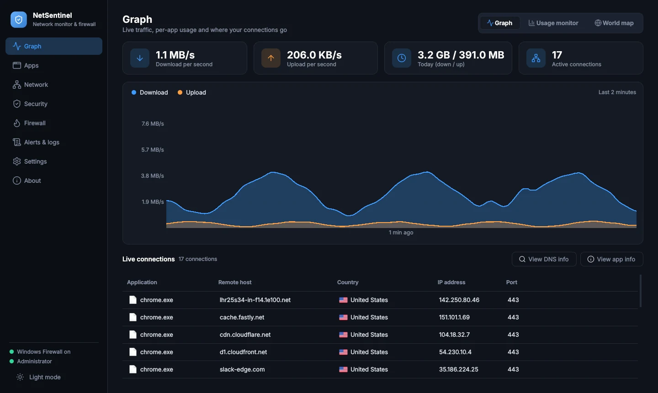The image size is (658, 393).
Task: Click the slack-edge.com remote host cell
Action: [x=242, y=369]
